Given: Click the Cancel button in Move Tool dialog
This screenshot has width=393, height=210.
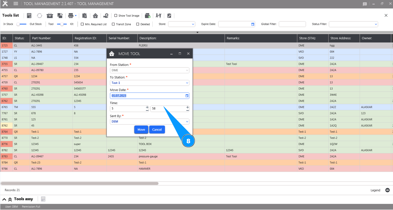Looking at the screenshot, I should click(x=157, y=129).
